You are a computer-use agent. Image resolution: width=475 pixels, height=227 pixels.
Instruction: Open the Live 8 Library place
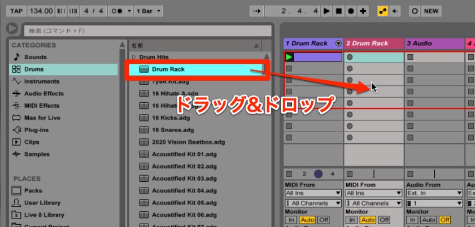tap(44, 215)
